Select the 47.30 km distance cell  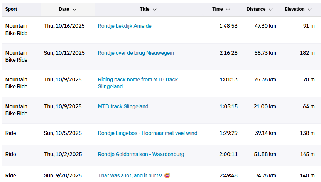[x=265, y=26]
